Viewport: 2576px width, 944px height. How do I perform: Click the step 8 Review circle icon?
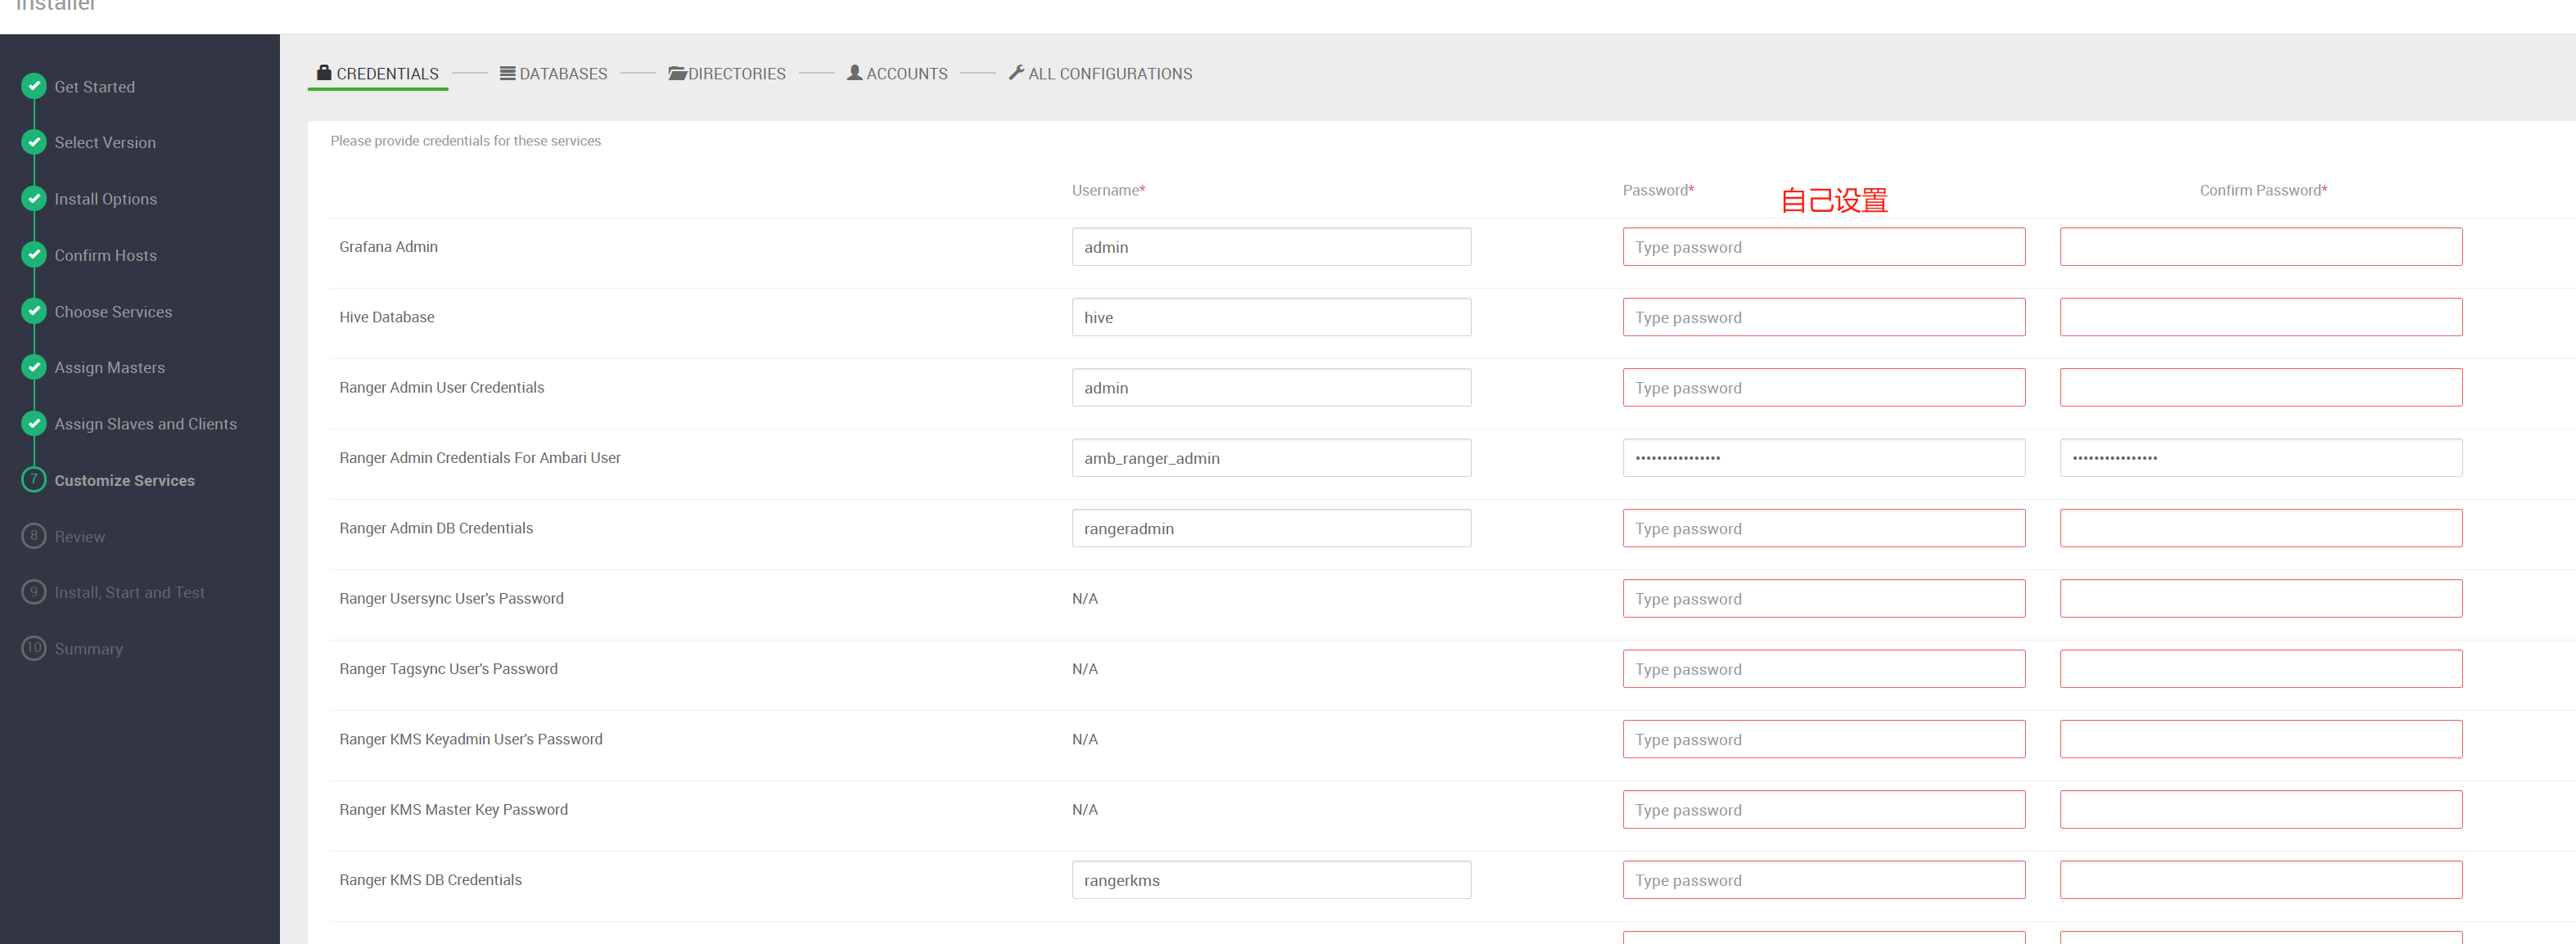pyautogui.click(x=34, y=536)
